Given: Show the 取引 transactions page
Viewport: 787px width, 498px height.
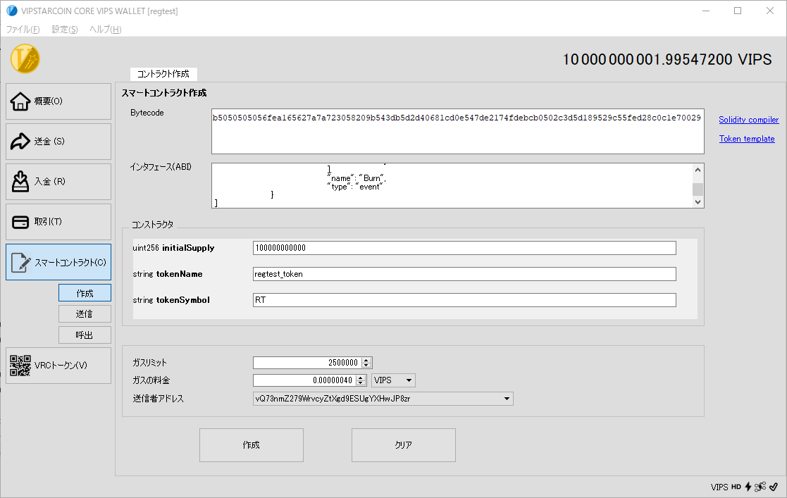Looking at the screenshot, I should click(x=58, y=222).
